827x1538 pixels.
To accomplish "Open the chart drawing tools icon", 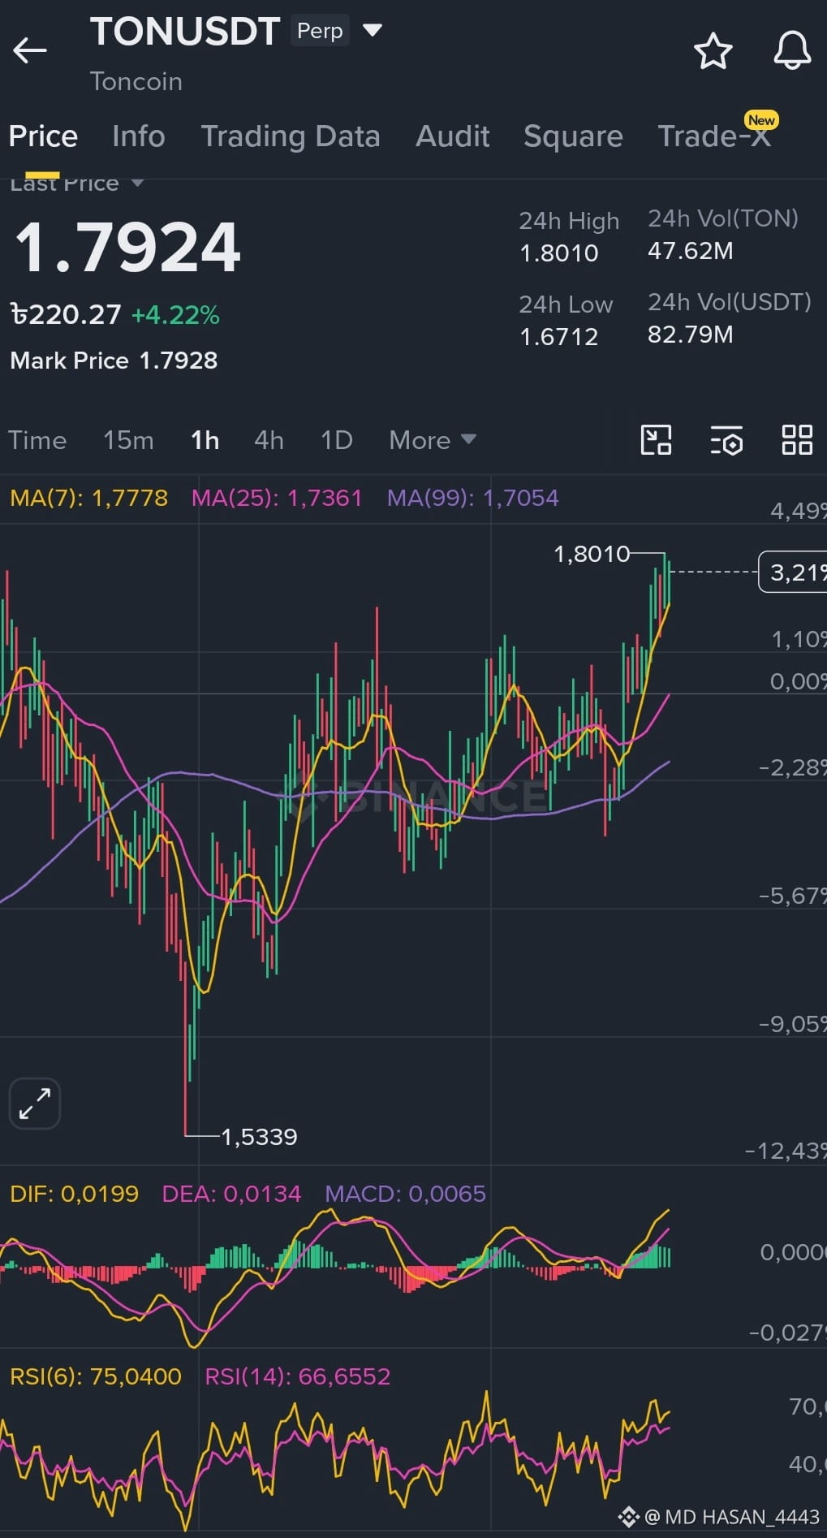I will (x=656, y=440).
